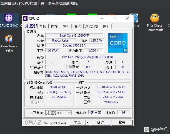The image size is (170, 134).
Task: Open Fritz Chess Benchmark shortcut
Action: click(155, 22)
